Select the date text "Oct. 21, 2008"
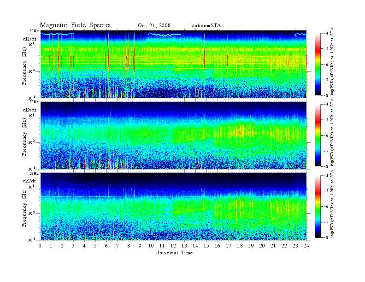The image size is (365, 282). coord(154,25)
